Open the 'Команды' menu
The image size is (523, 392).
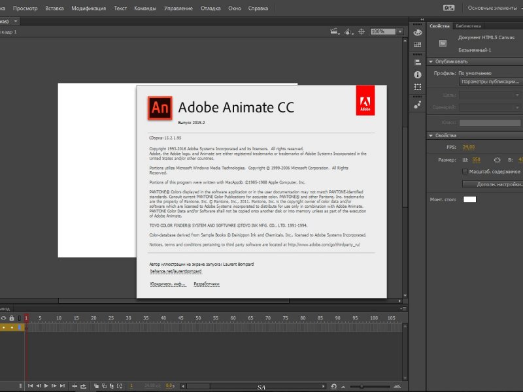click(x=145, y=8)
